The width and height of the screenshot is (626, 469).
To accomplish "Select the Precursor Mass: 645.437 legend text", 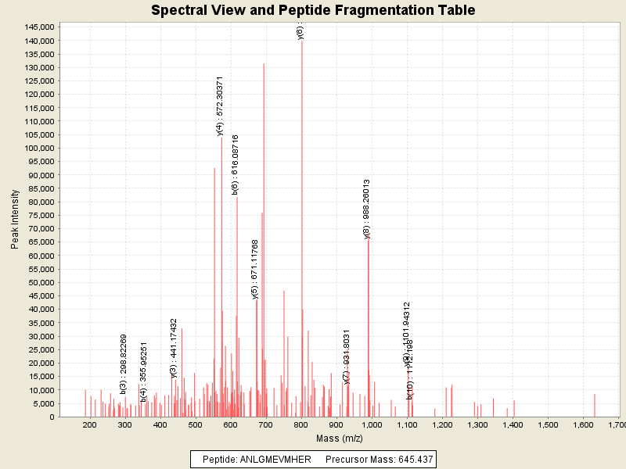I will click(x=379, y=459).
